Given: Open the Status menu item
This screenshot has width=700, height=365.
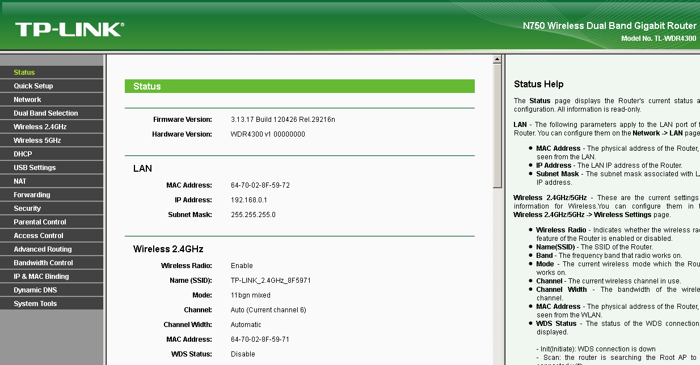Looking at the screenshot, I should tap(24, 73).
